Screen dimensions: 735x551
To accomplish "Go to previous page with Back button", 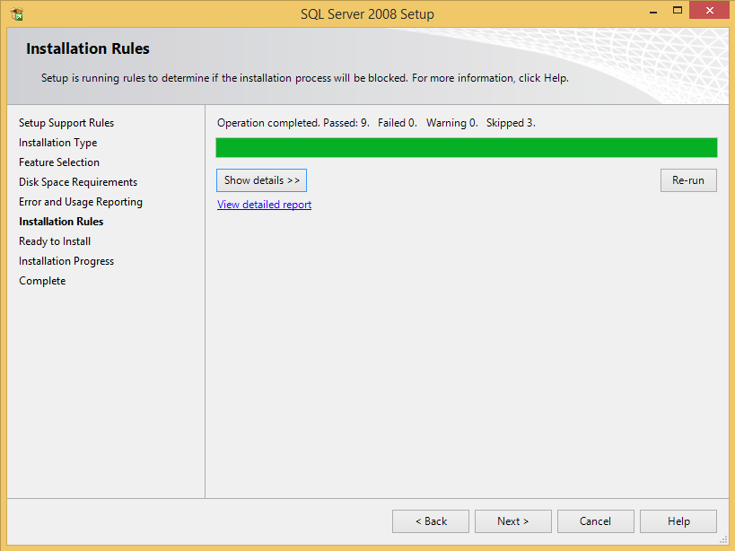I will 431,521.
